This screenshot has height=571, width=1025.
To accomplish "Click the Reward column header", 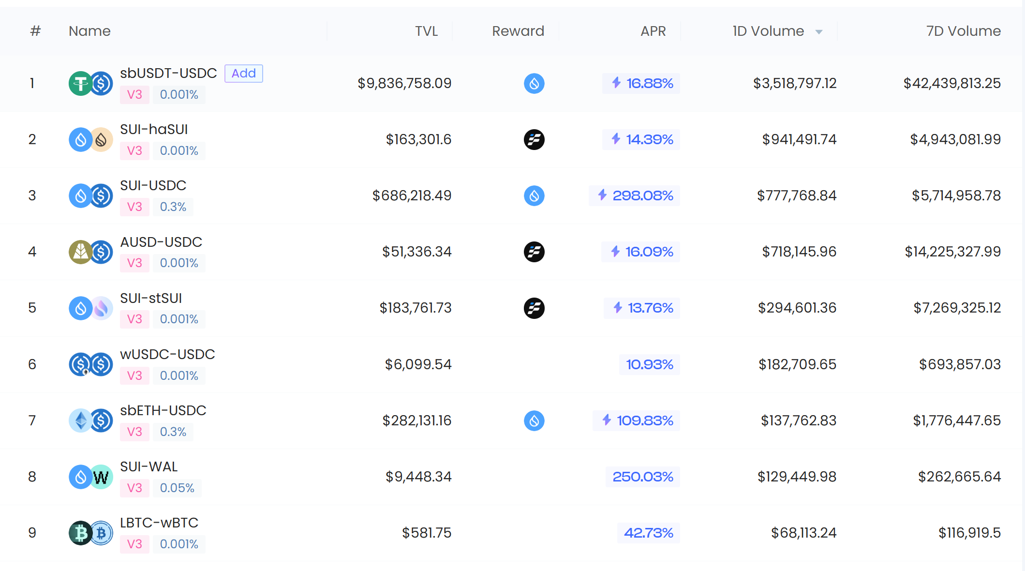I will click(x=518, y=31).
